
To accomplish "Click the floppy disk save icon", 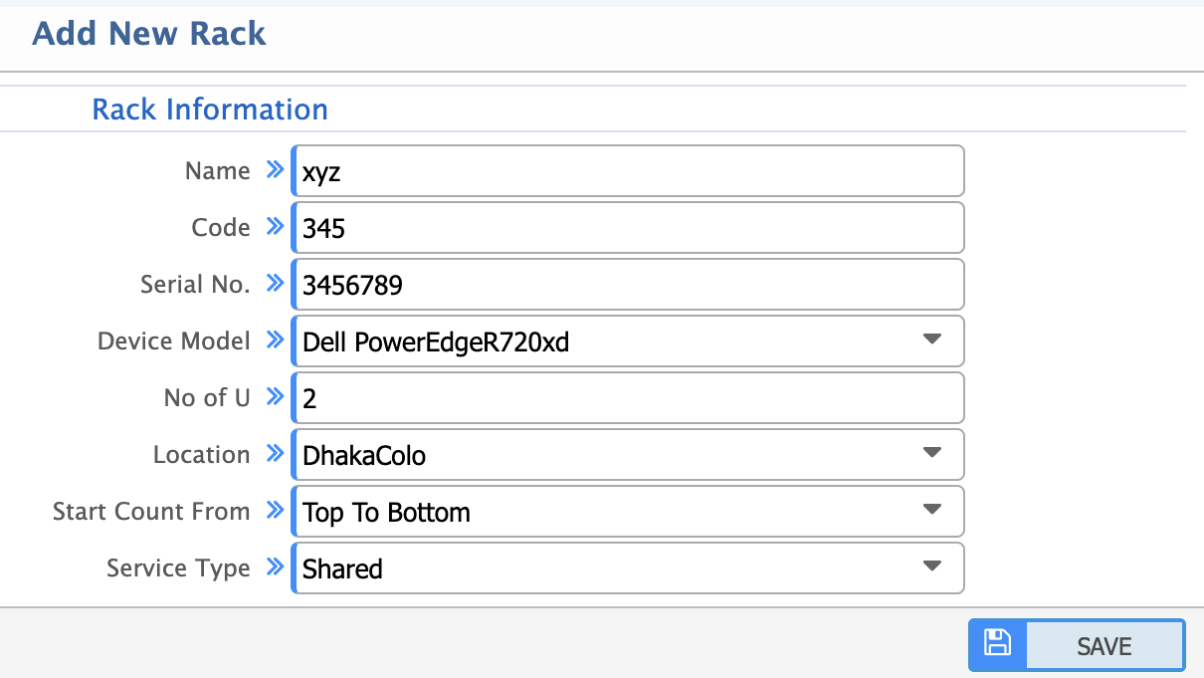I will [997, 644].
